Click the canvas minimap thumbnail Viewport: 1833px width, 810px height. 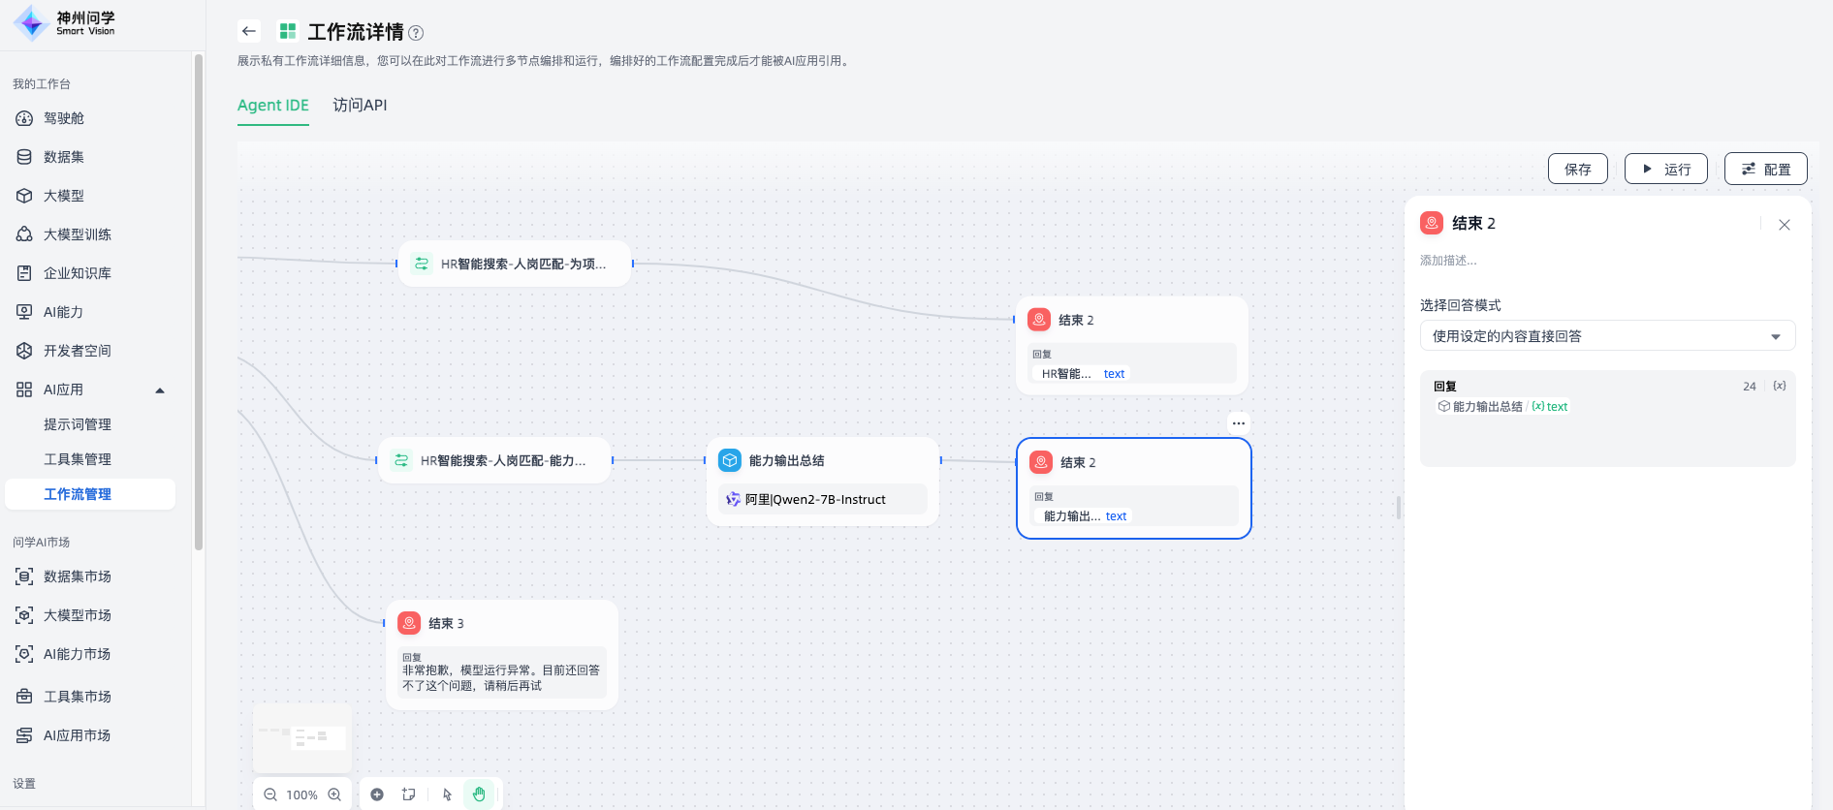[302, 737]
